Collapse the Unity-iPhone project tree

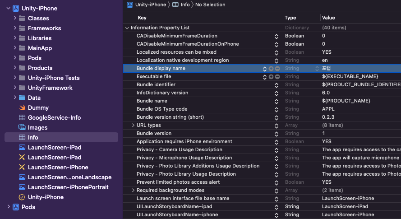tap(9, 8)
